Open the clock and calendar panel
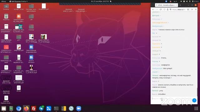 tap(100, 1)
